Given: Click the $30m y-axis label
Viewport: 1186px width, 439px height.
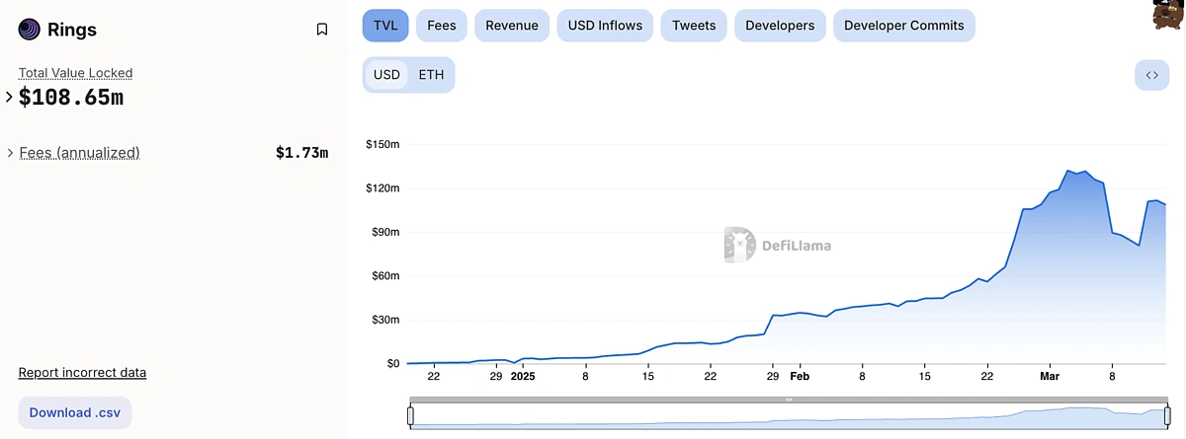Looking at the screenshot, I should pos(384,320).
